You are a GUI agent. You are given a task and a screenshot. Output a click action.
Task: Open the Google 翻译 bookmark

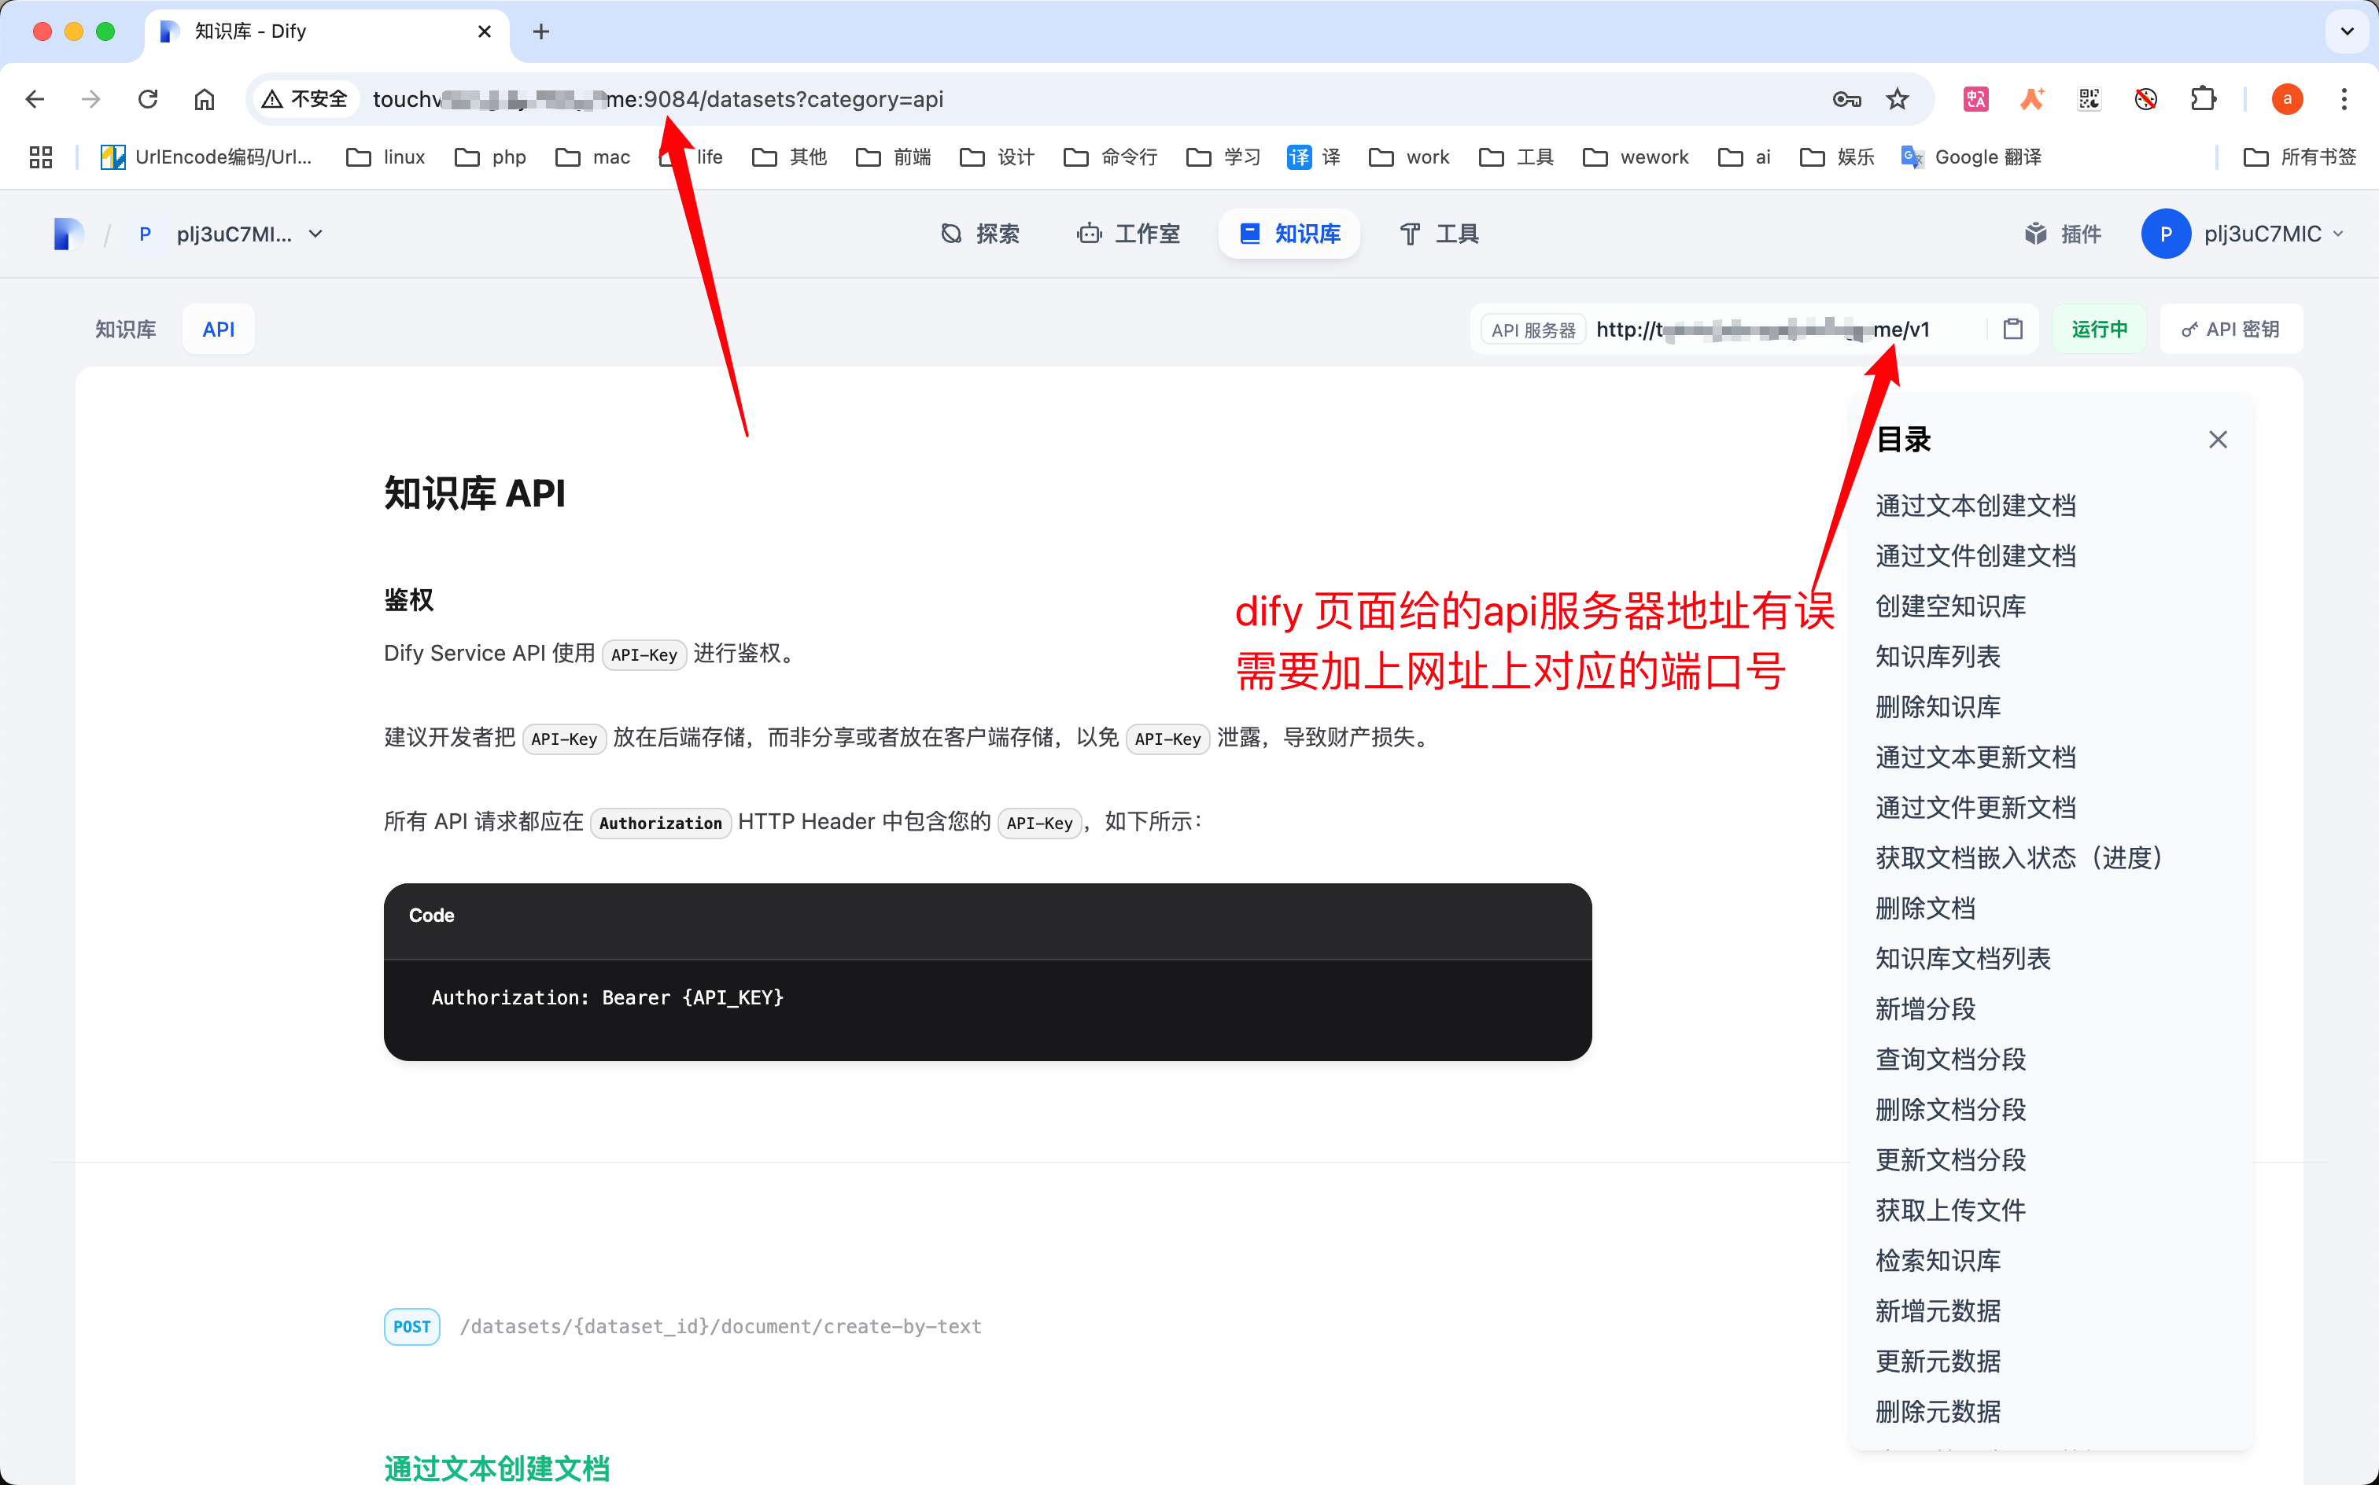1971,157
